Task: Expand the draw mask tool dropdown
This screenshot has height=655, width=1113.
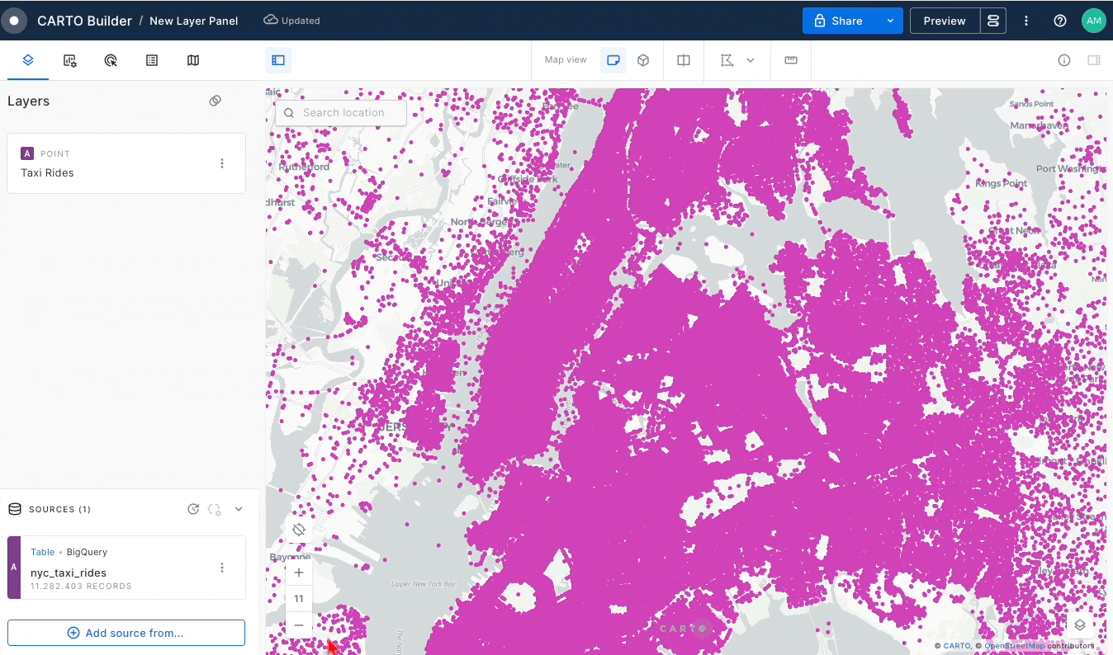Action: [751, 60]
